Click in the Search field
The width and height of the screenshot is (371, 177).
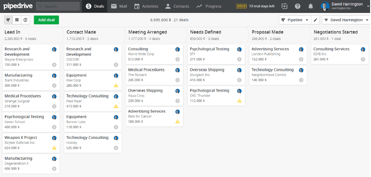(58, 6)
